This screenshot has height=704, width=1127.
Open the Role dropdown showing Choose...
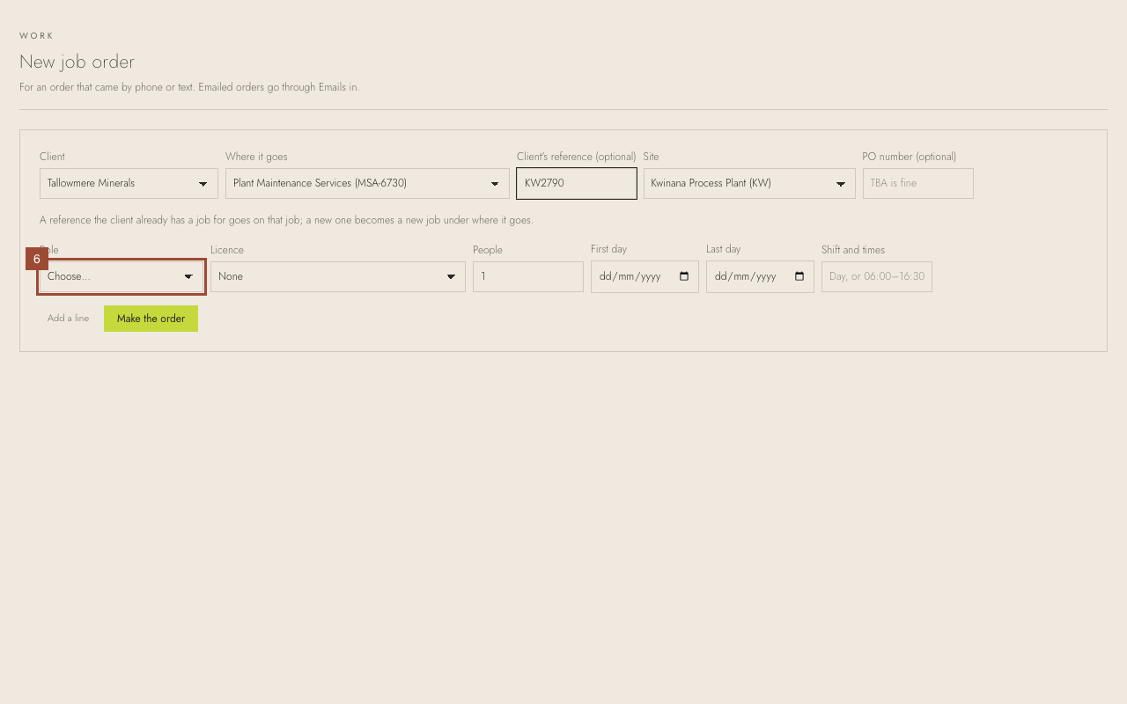pos(122,276)
